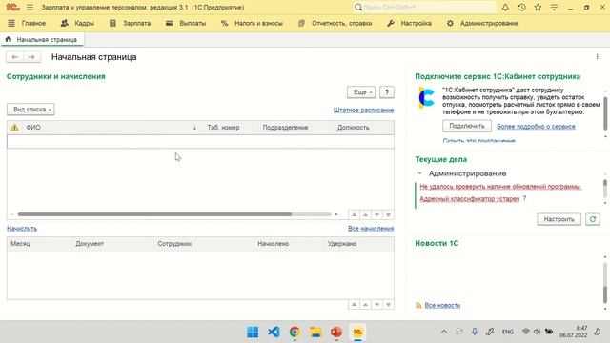Refresh current tasks with green arrow button
The image size is (610, 343).
(593, 219)
